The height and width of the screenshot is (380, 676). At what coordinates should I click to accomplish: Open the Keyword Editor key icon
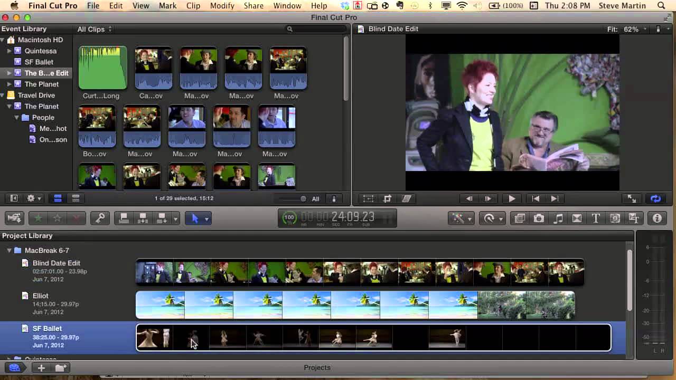(100, 218)
